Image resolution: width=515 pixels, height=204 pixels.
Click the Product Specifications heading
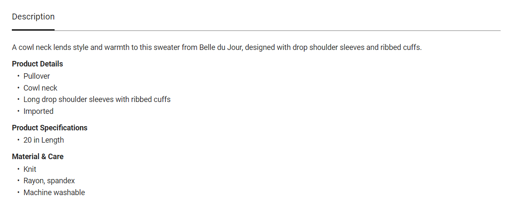point(50,128)
